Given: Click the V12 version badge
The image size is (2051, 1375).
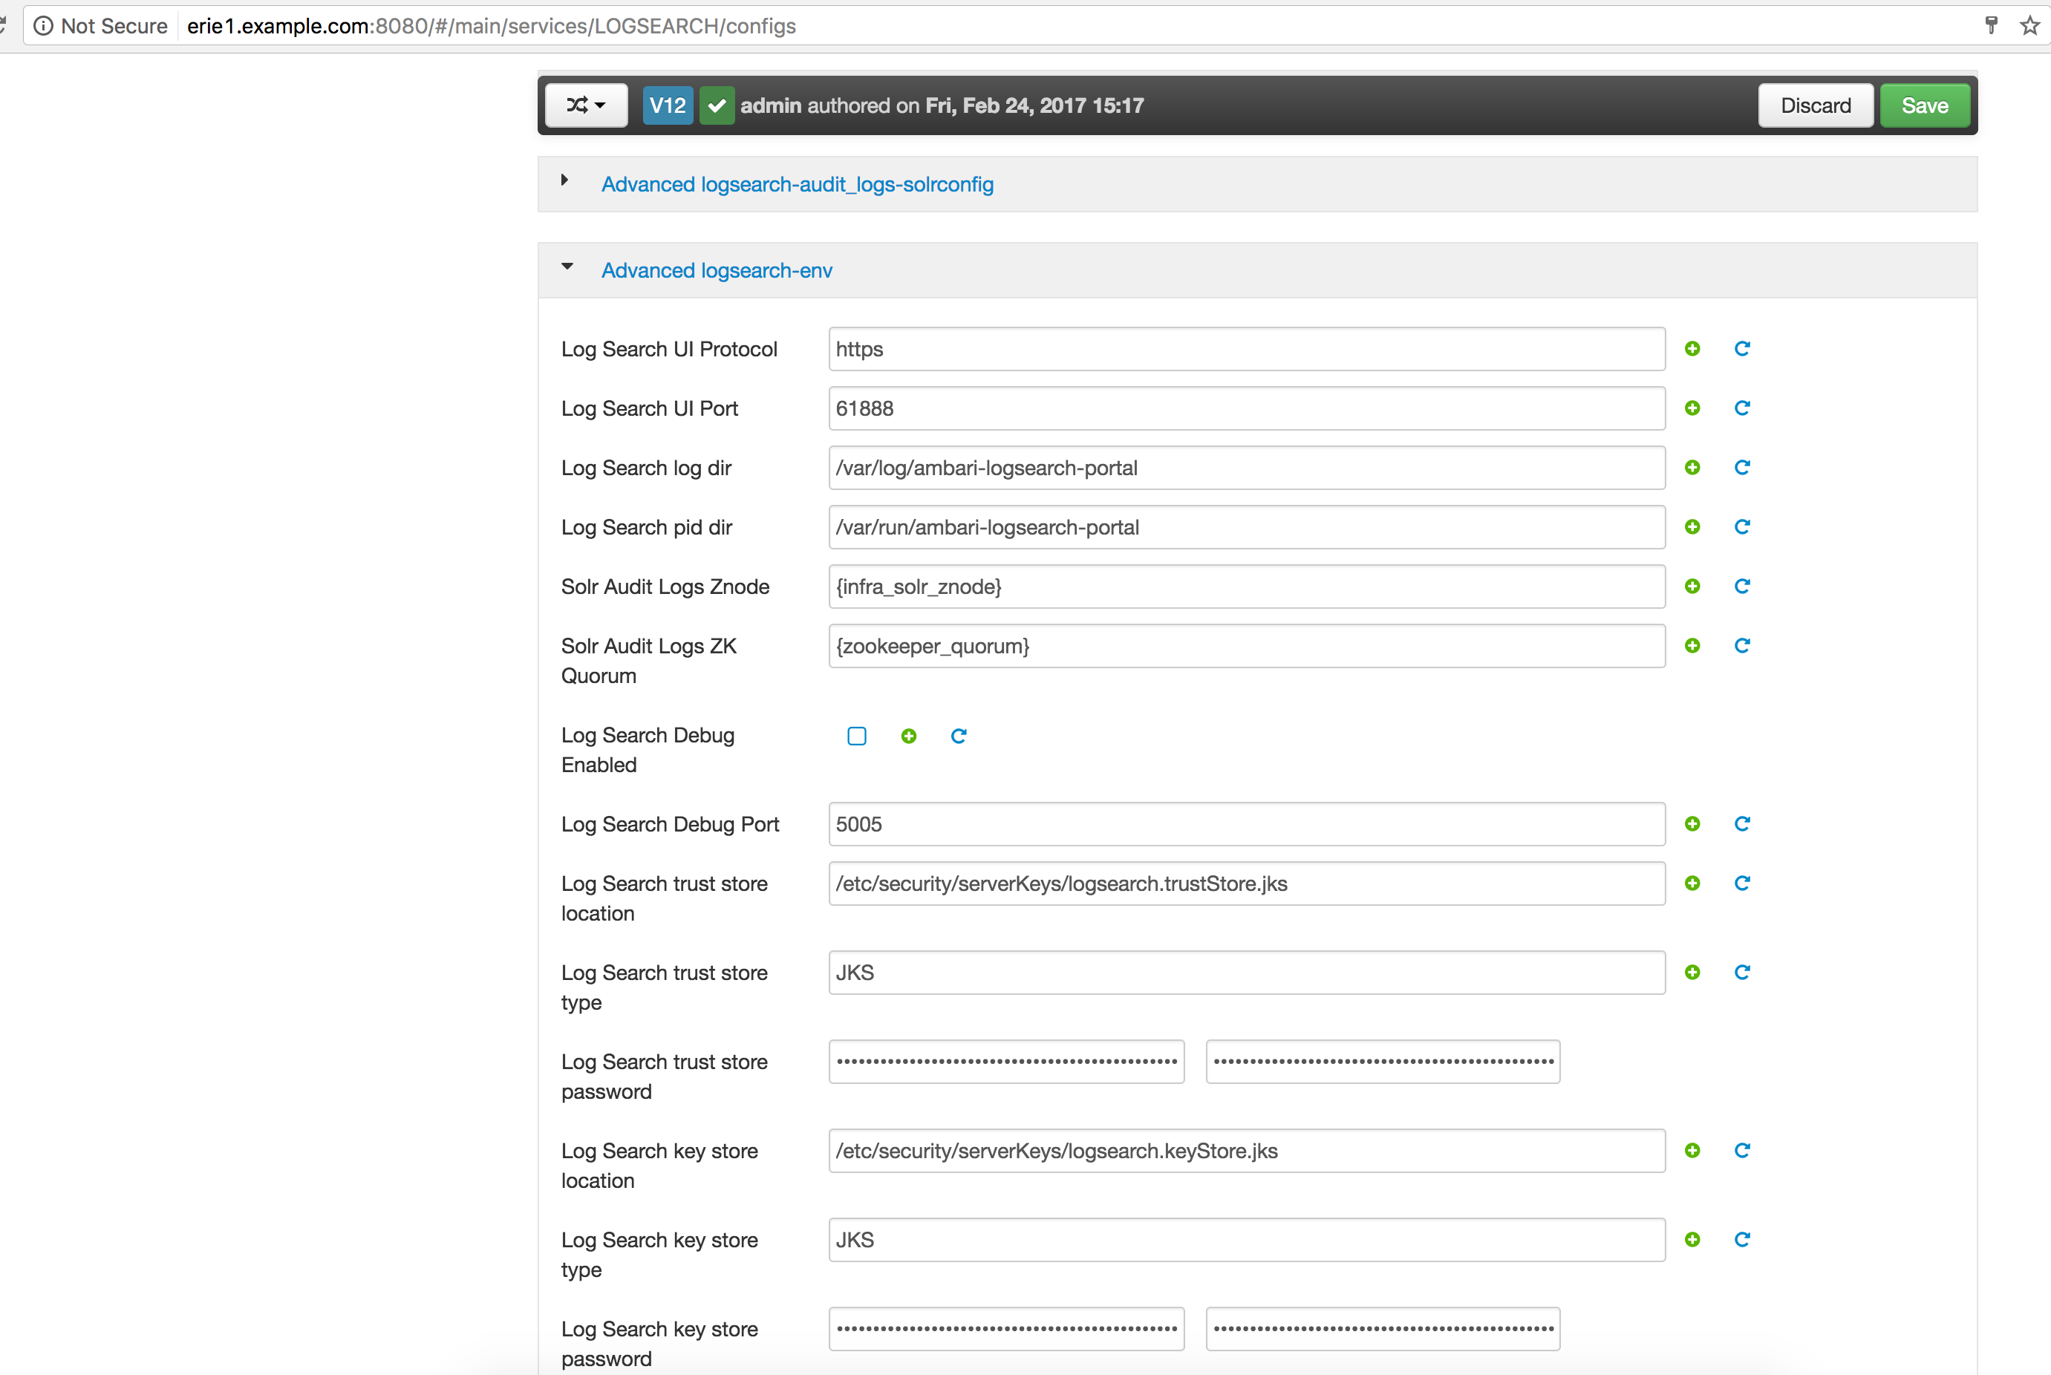Looking at the screenshot, I should pos(668,105).
